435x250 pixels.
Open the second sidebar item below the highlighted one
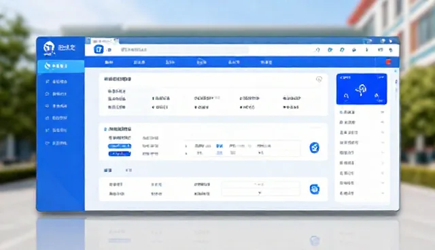pos(56,94)
